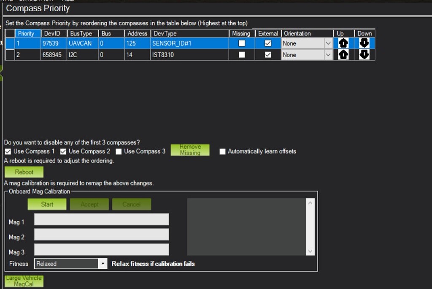The height and width of the screenshot is (289, 432).
Task: Click down arrow for IST8310 compass
Action: (x=364, y=55)
